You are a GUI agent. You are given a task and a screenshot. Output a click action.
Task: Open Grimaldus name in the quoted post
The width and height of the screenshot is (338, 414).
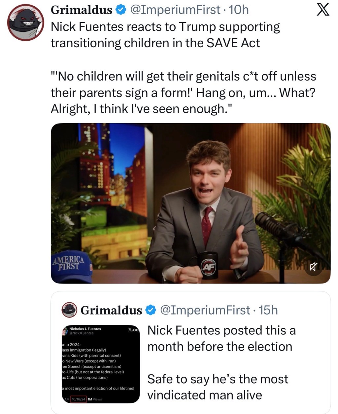coord(111,310)
